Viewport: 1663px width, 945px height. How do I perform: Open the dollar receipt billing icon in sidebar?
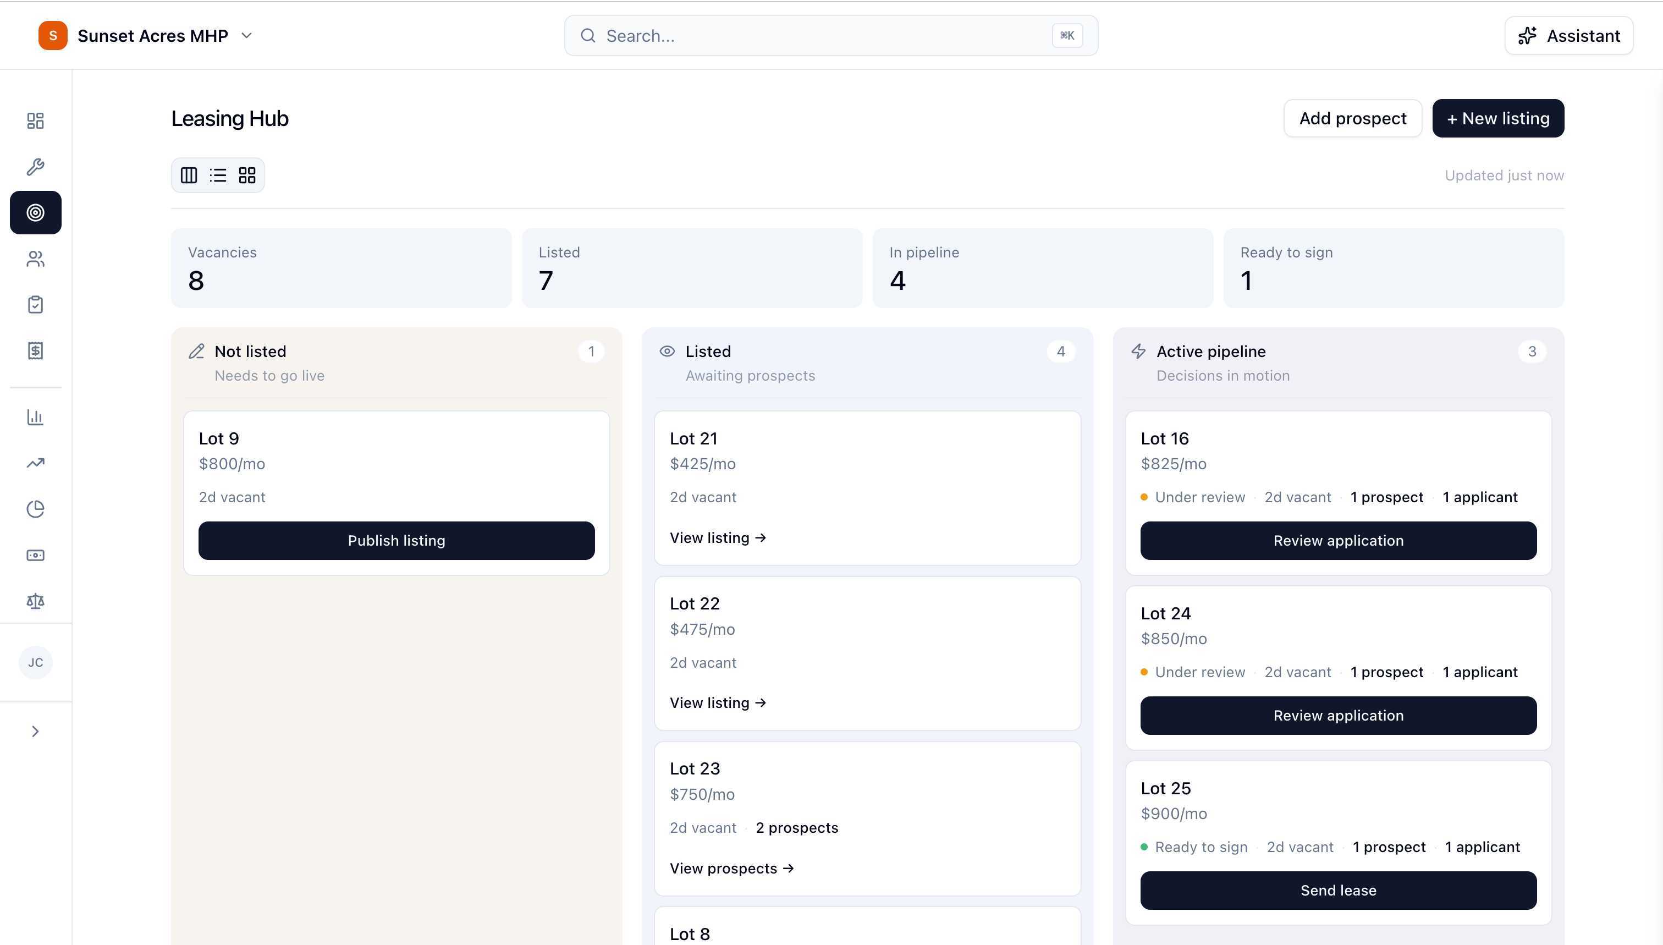click(35, 350)
